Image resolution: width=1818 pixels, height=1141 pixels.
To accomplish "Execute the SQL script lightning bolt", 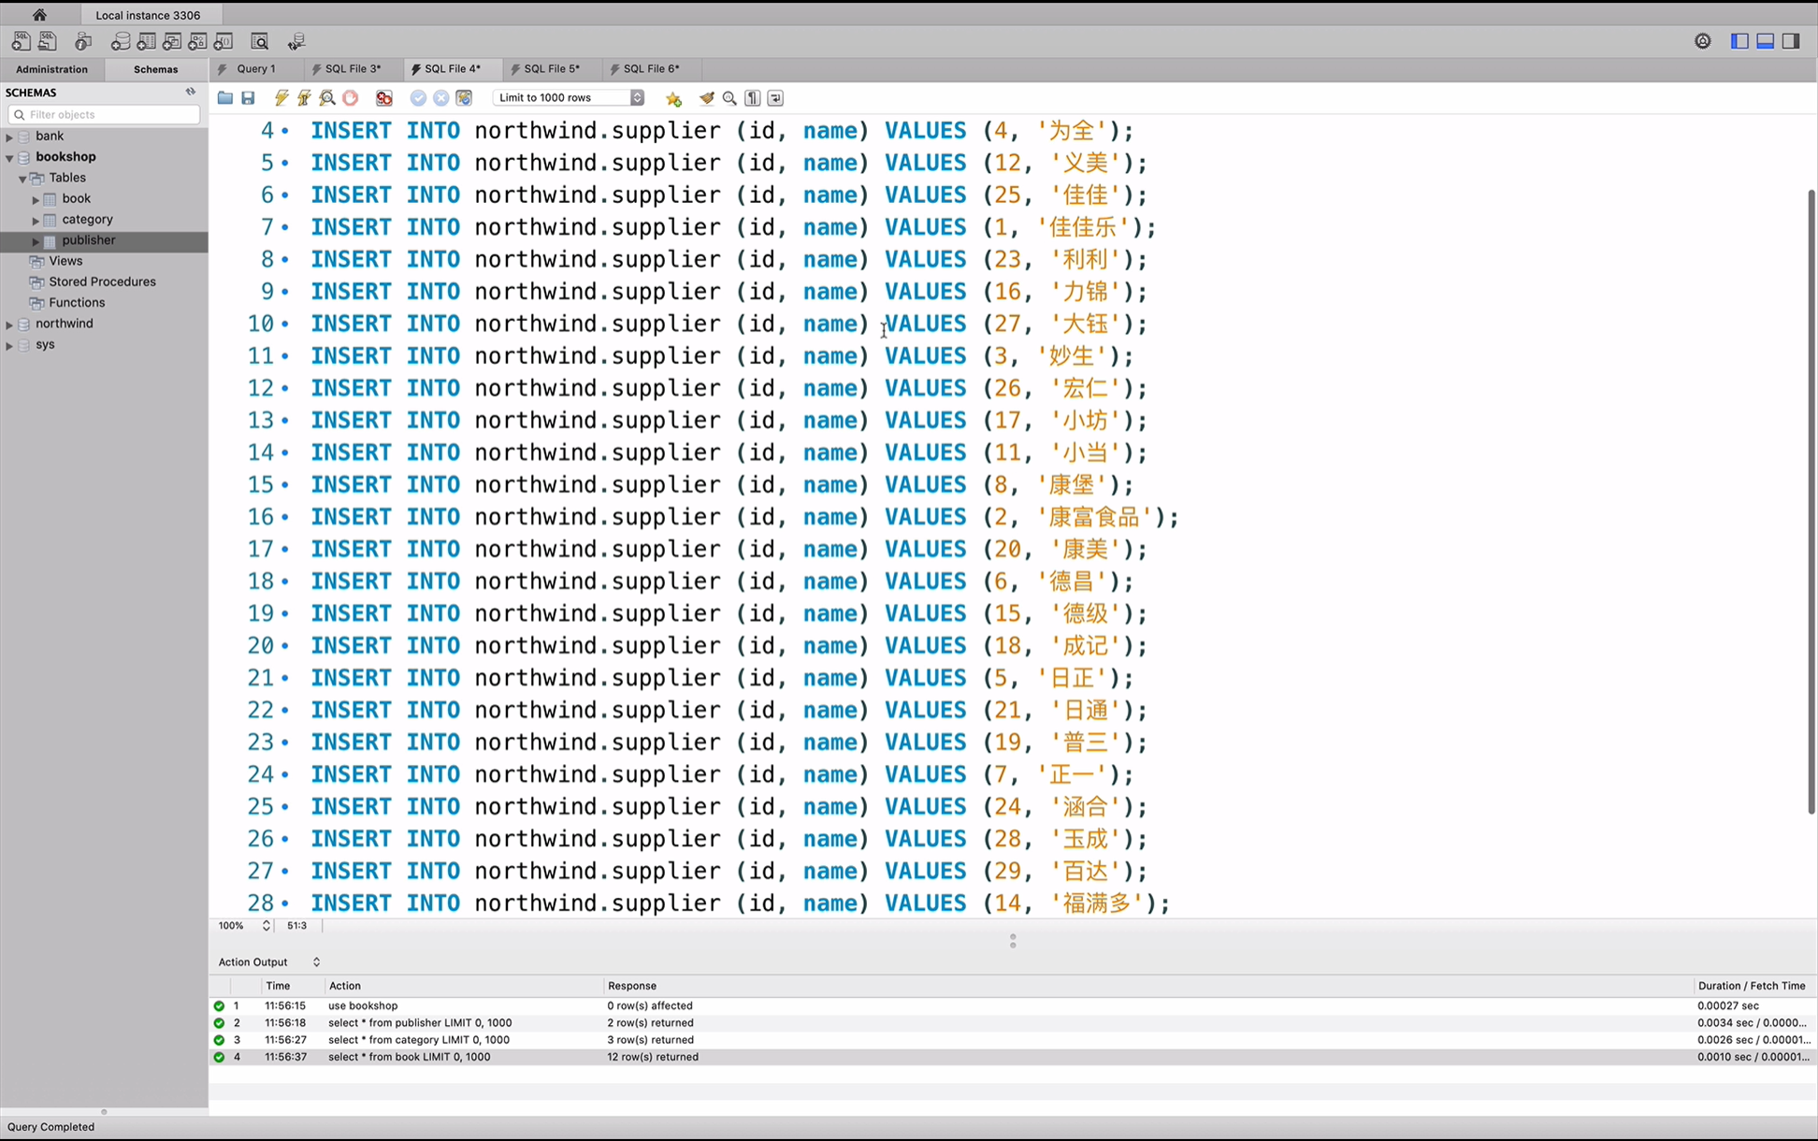I will (x=281, y=98).
